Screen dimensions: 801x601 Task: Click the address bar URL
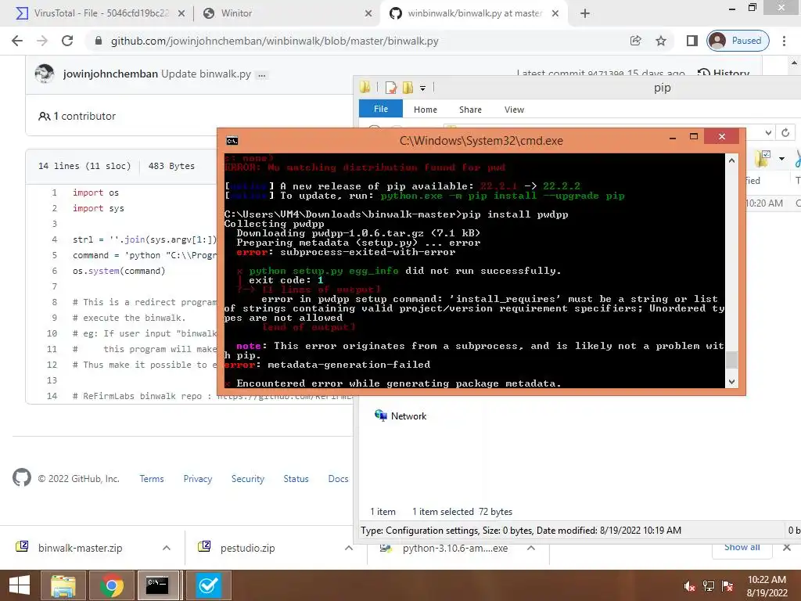(x=275, y=41)
